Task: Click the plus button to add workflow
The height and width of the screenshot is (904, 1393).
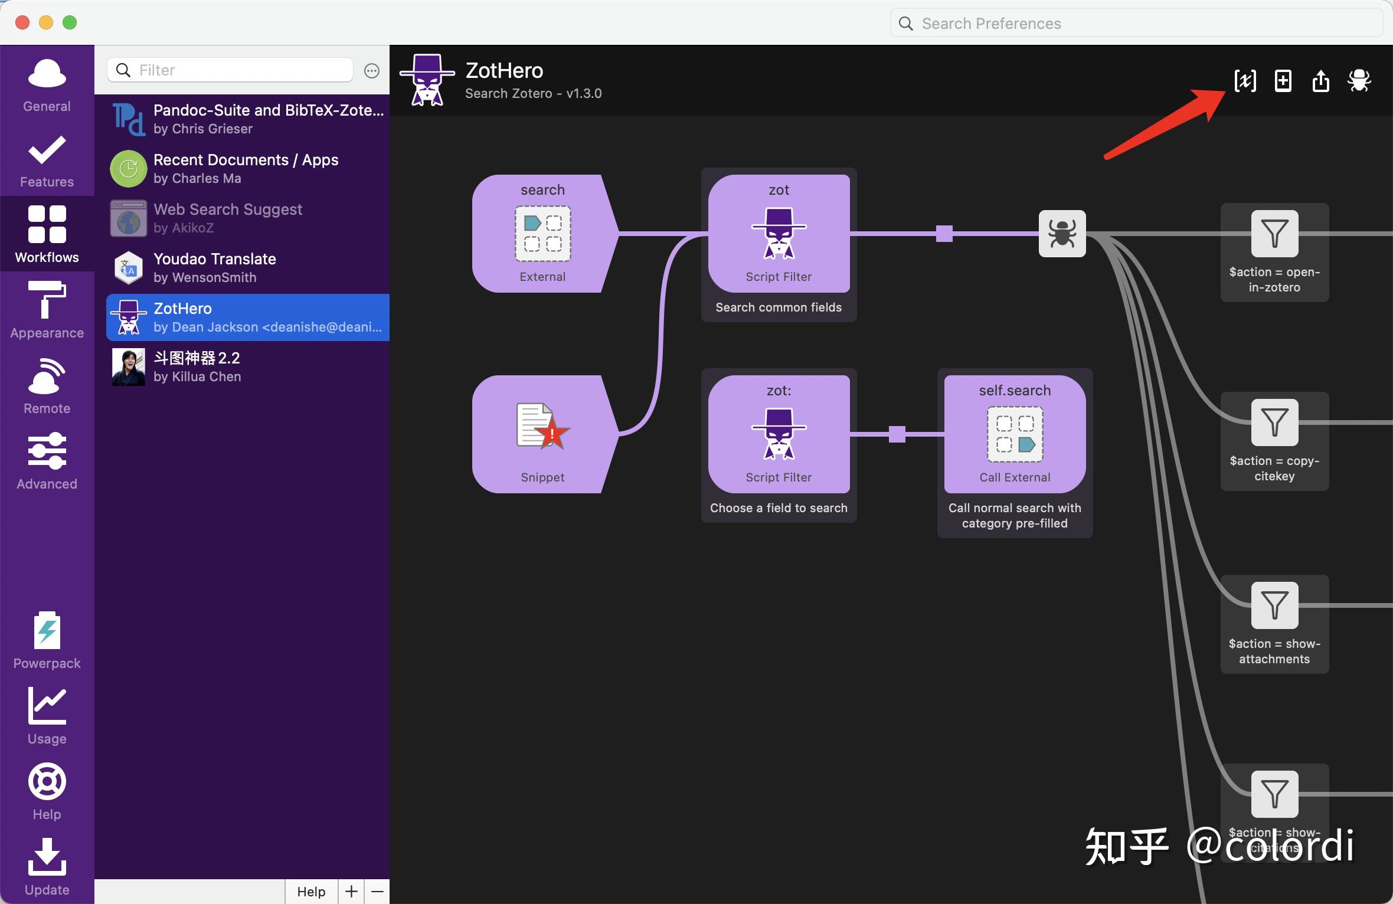Action: (351, 891)
